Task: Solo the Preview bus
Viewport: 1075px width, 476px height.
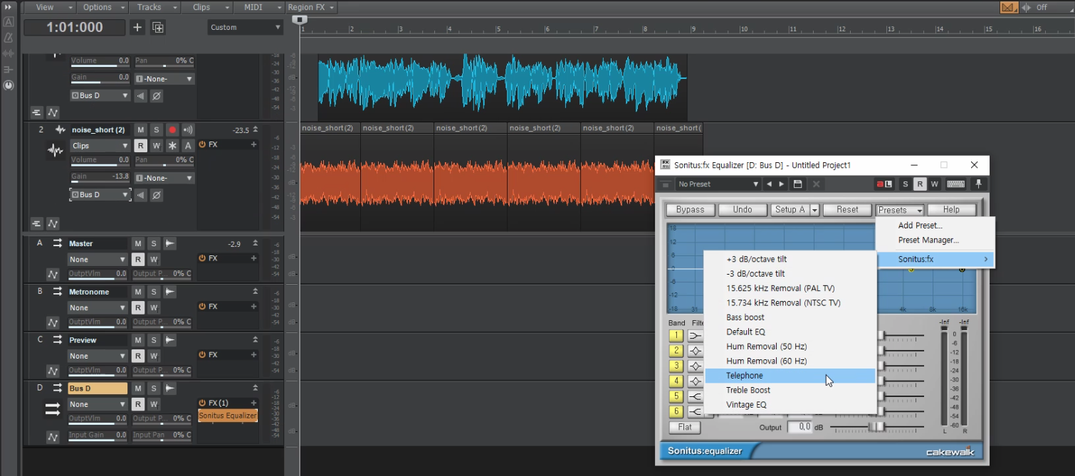Action: click(x=154, y=340)
